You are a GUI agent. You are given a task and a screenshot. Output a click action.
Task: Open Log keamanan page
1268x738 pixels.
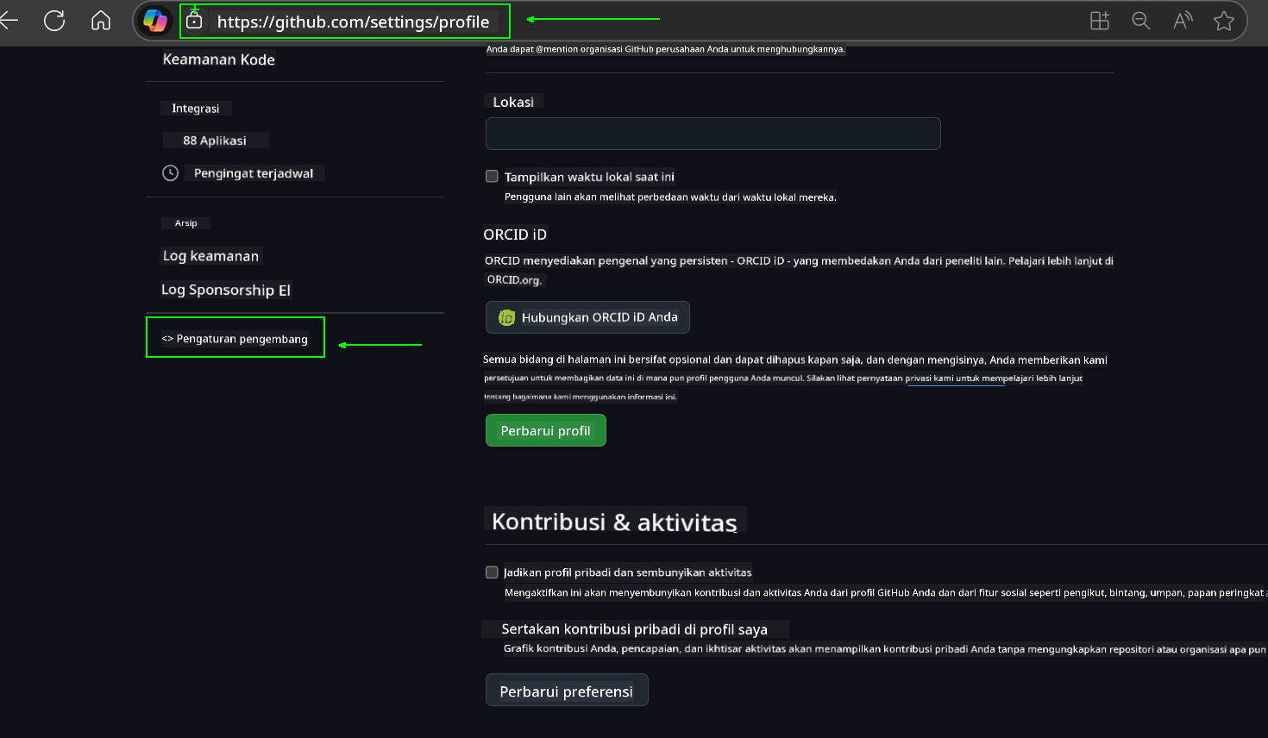211,256
